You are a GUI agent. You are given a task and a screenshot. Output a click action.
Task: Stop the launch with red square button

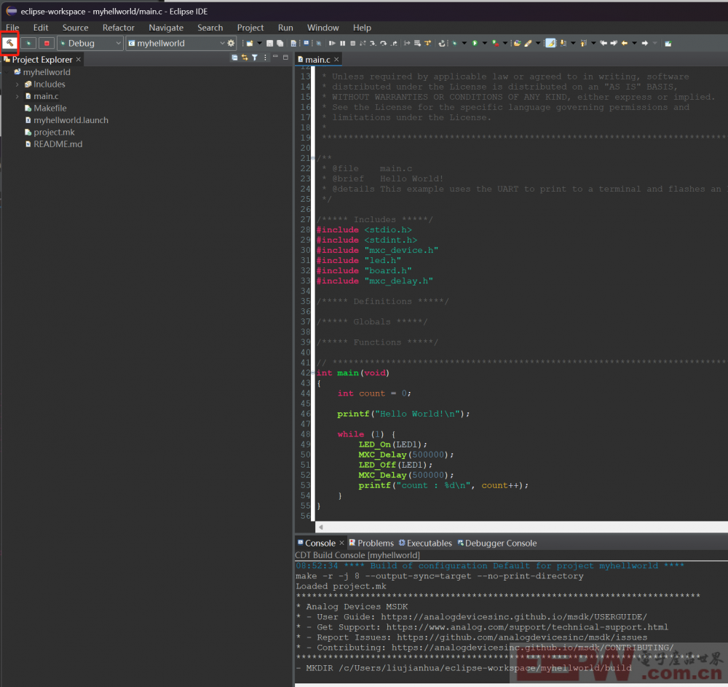[x=47, y=43]
